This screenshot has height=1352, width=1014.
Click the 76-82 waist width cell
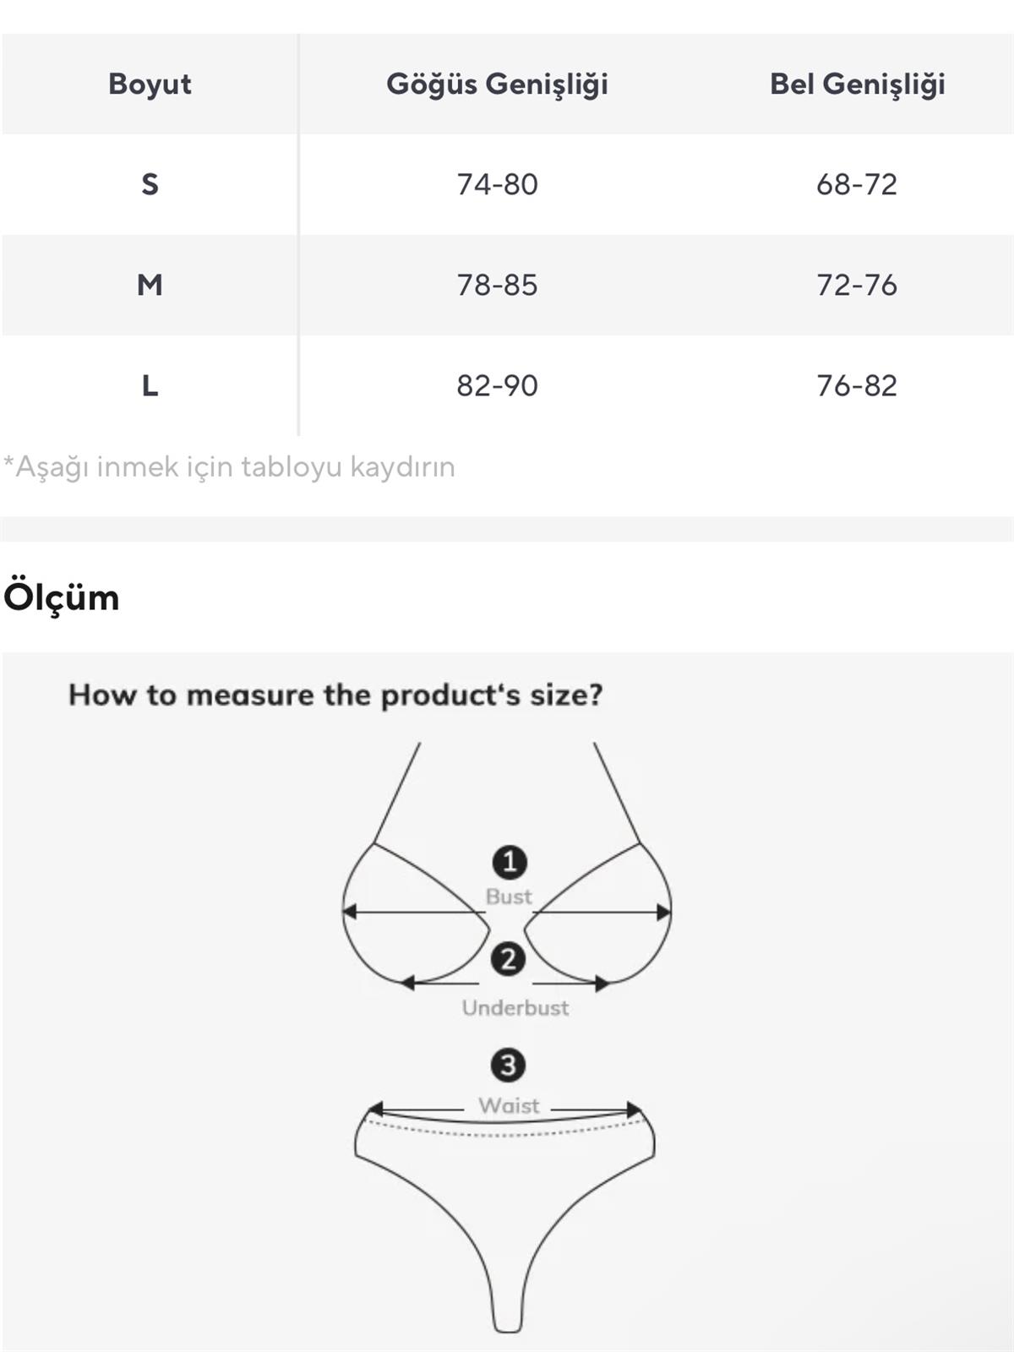[x=857, y=385]
